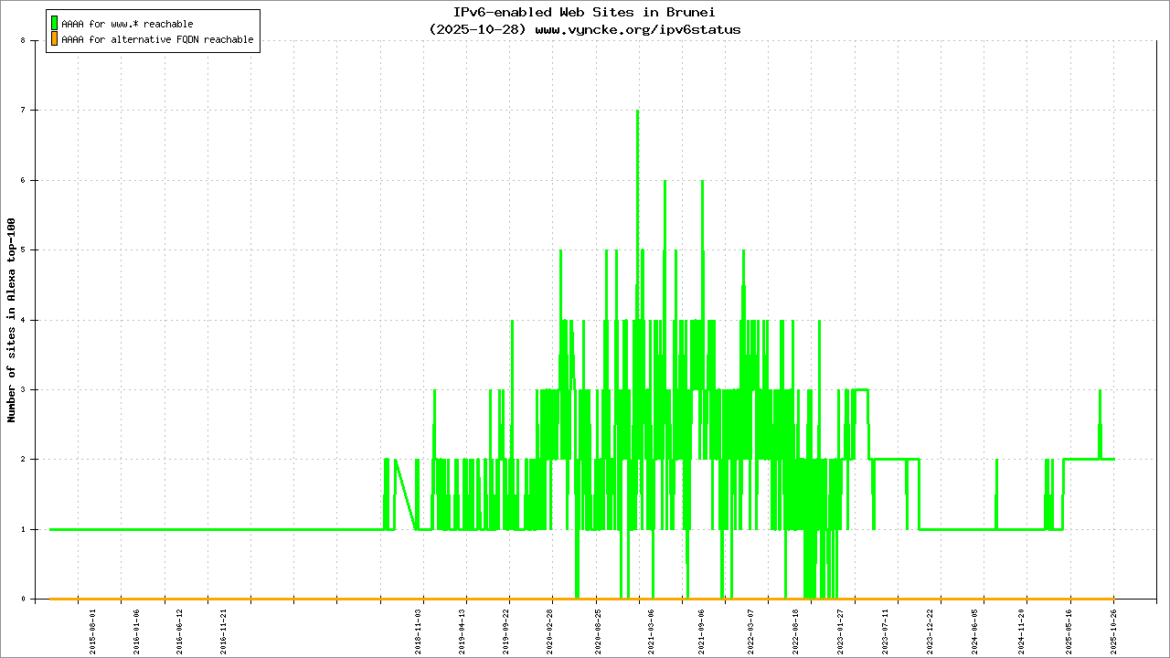Click the chart title 'IPv6-enabled Web Sites in Brunei'
The width and height of the screenshot is (1170, 658).
(x=584, y=12)
